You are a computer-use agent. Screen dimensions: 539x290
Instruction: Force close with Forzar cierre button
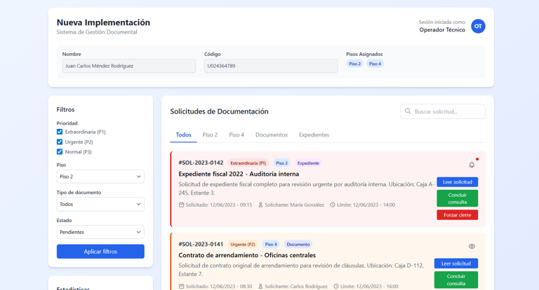click(457, 215)
